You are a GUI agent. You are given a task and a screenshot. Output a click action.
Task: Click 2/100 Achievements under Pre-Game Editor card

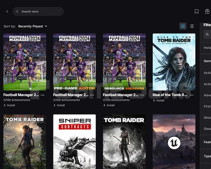pyautogui.click(x=66, y=100)
